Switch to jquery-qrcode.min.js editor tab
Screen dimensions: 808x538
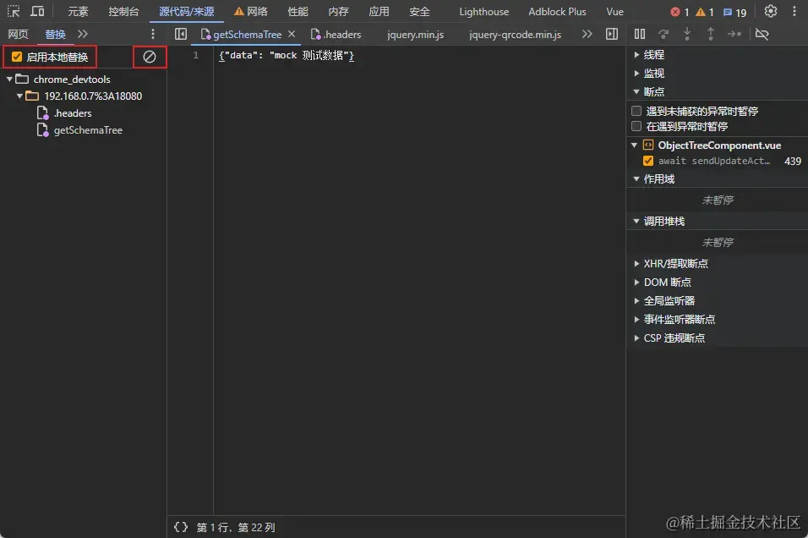pos(515,34)
